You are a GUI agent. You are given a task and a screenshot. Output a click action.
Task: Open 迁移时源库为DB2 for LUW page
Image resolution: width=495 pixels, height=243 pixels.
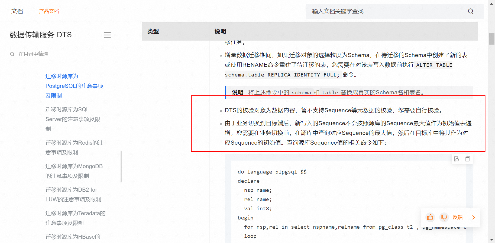73,195
